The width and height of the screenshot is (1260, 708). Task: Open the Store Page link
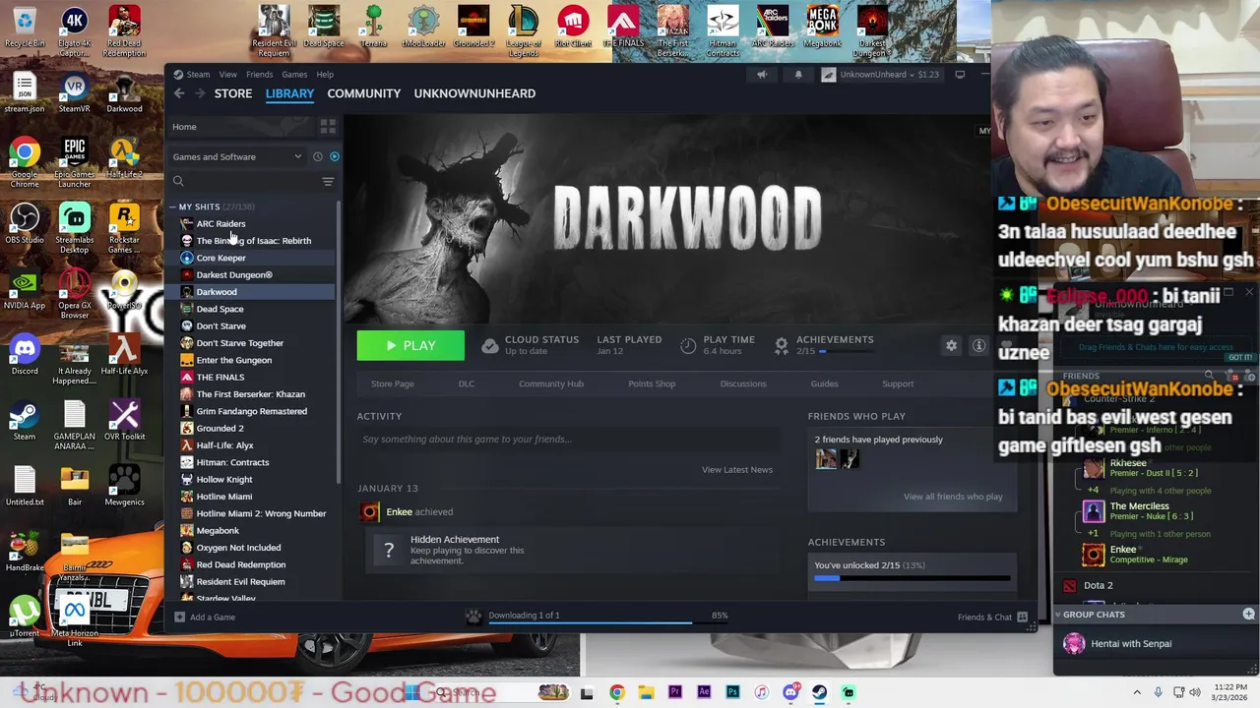pos(393,383)
